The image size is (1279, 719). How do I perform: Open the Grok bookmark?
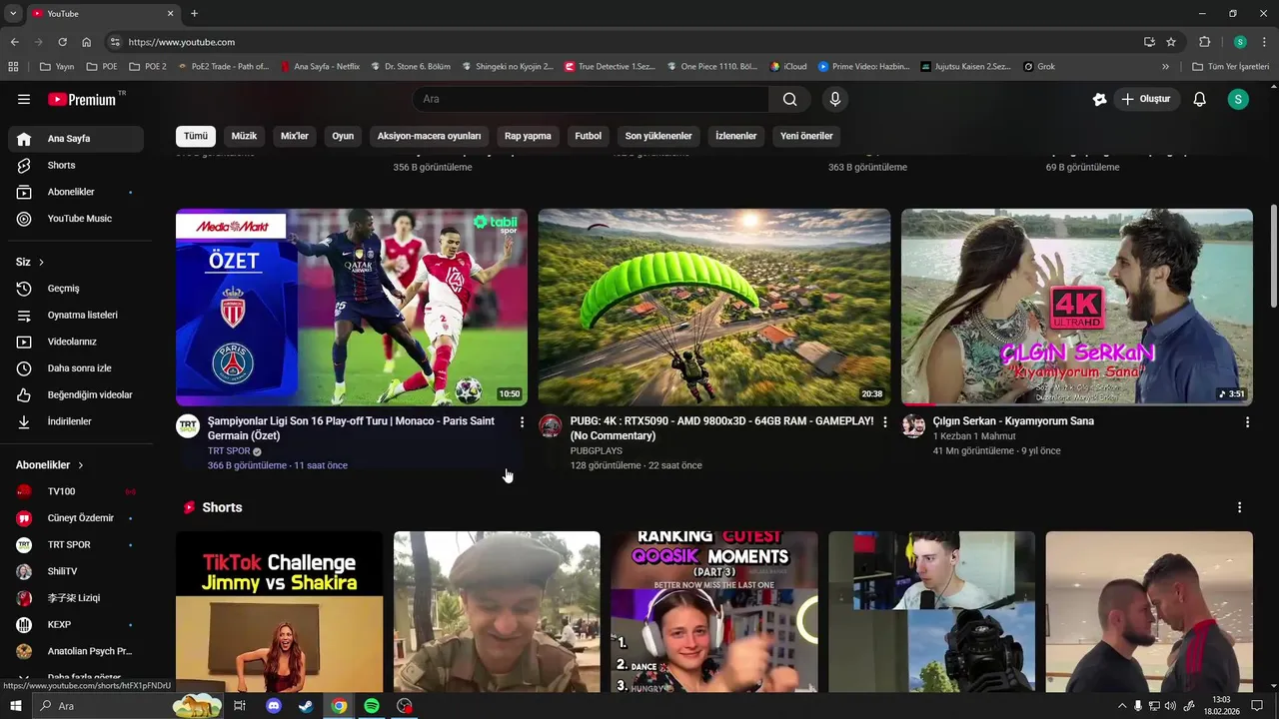click(1039, 67)
